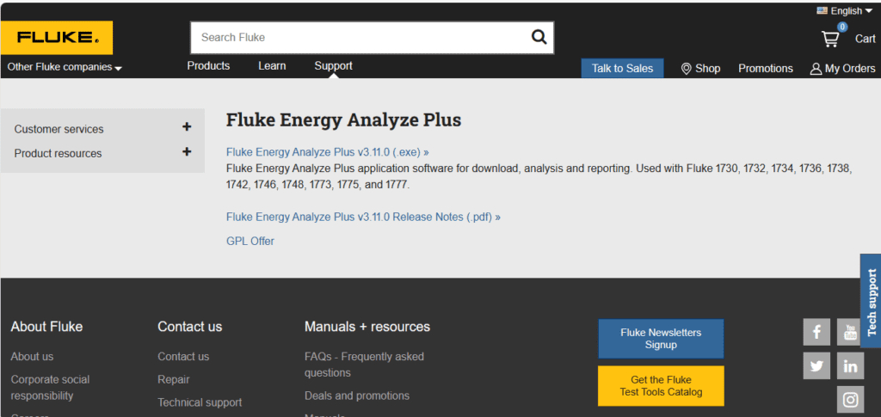Open the GPL Offer link

point(250,242)
